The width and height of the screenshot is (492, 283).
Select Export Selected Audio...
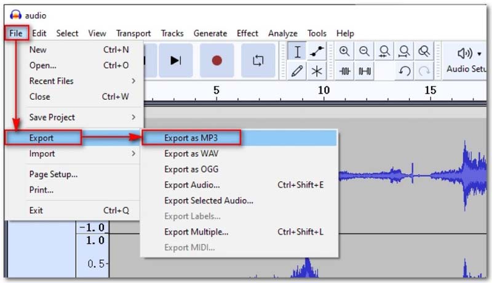point(239,201)
